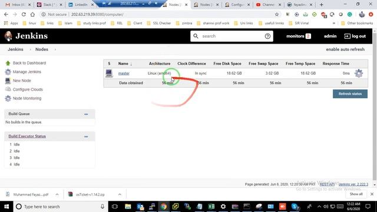Click microphone icon in Windows search
This screenshot has height=212, width=377.
click(x=102, y=207)
